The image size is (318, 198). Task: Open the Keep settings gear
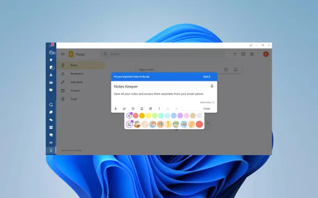tap(252, 54)
